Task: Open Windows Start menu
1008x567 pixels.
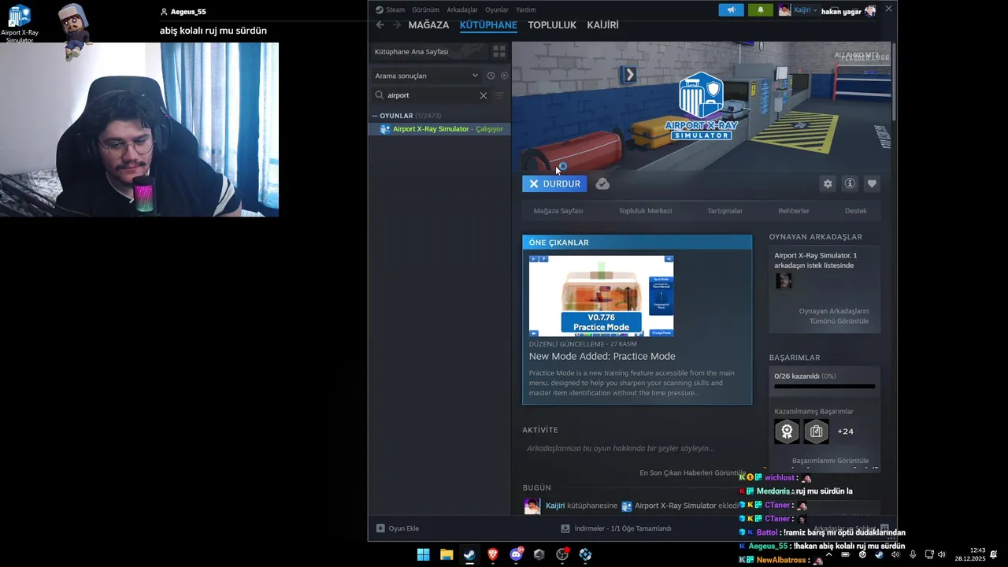Action: (x=423, y=554)
